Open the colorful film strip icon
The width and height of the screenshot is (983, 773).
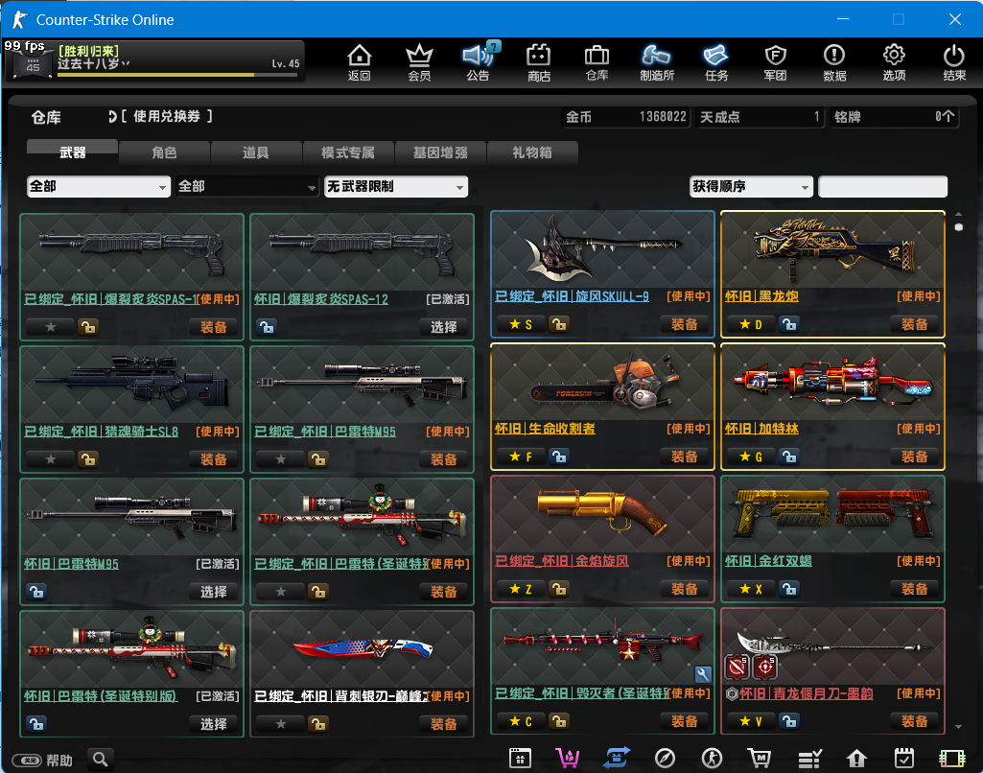click(952, 759)
